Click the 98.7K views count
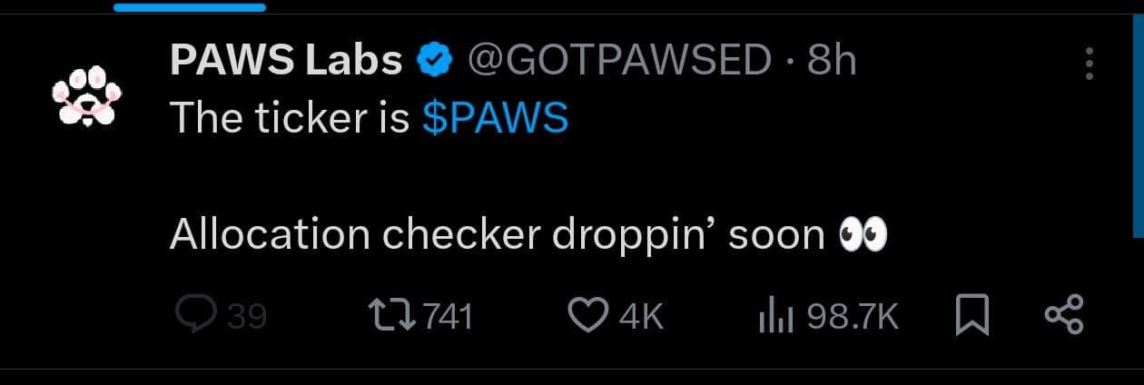Screen dimensions: 1144x385 coord(853,317)
